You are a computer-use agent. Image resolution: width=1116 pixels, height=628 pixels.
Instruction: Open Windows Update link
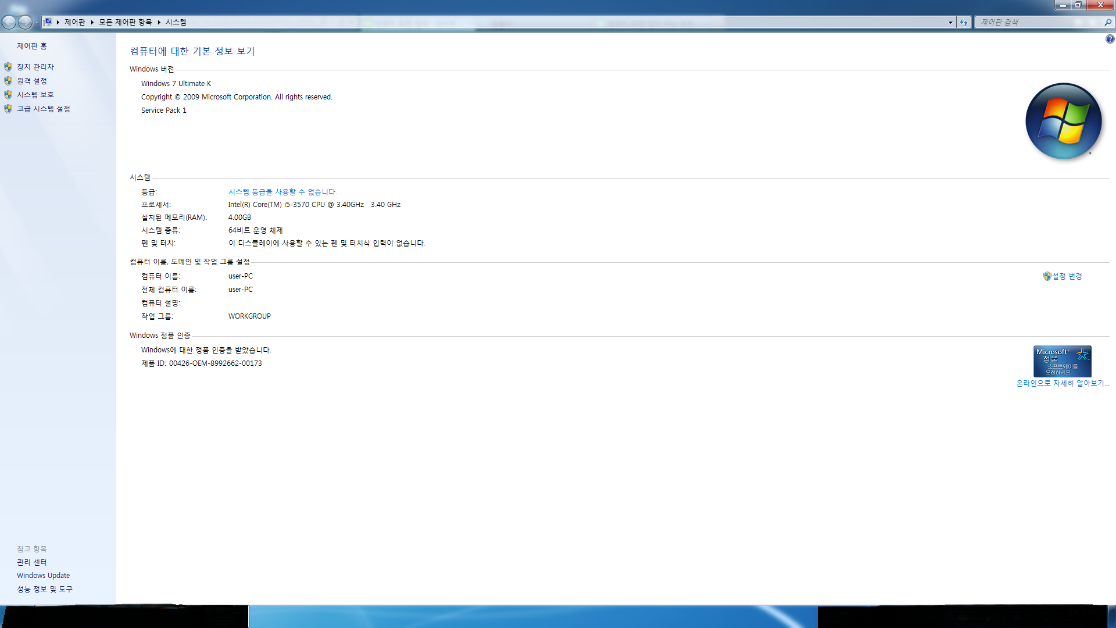coord(43,576)
